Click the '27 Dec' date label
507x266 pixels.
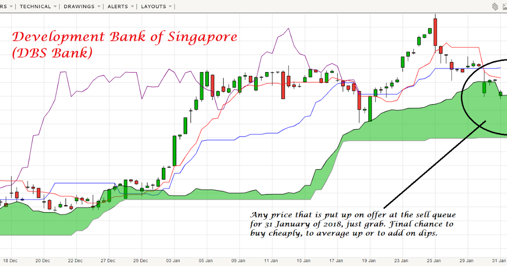tap(108, 261)
